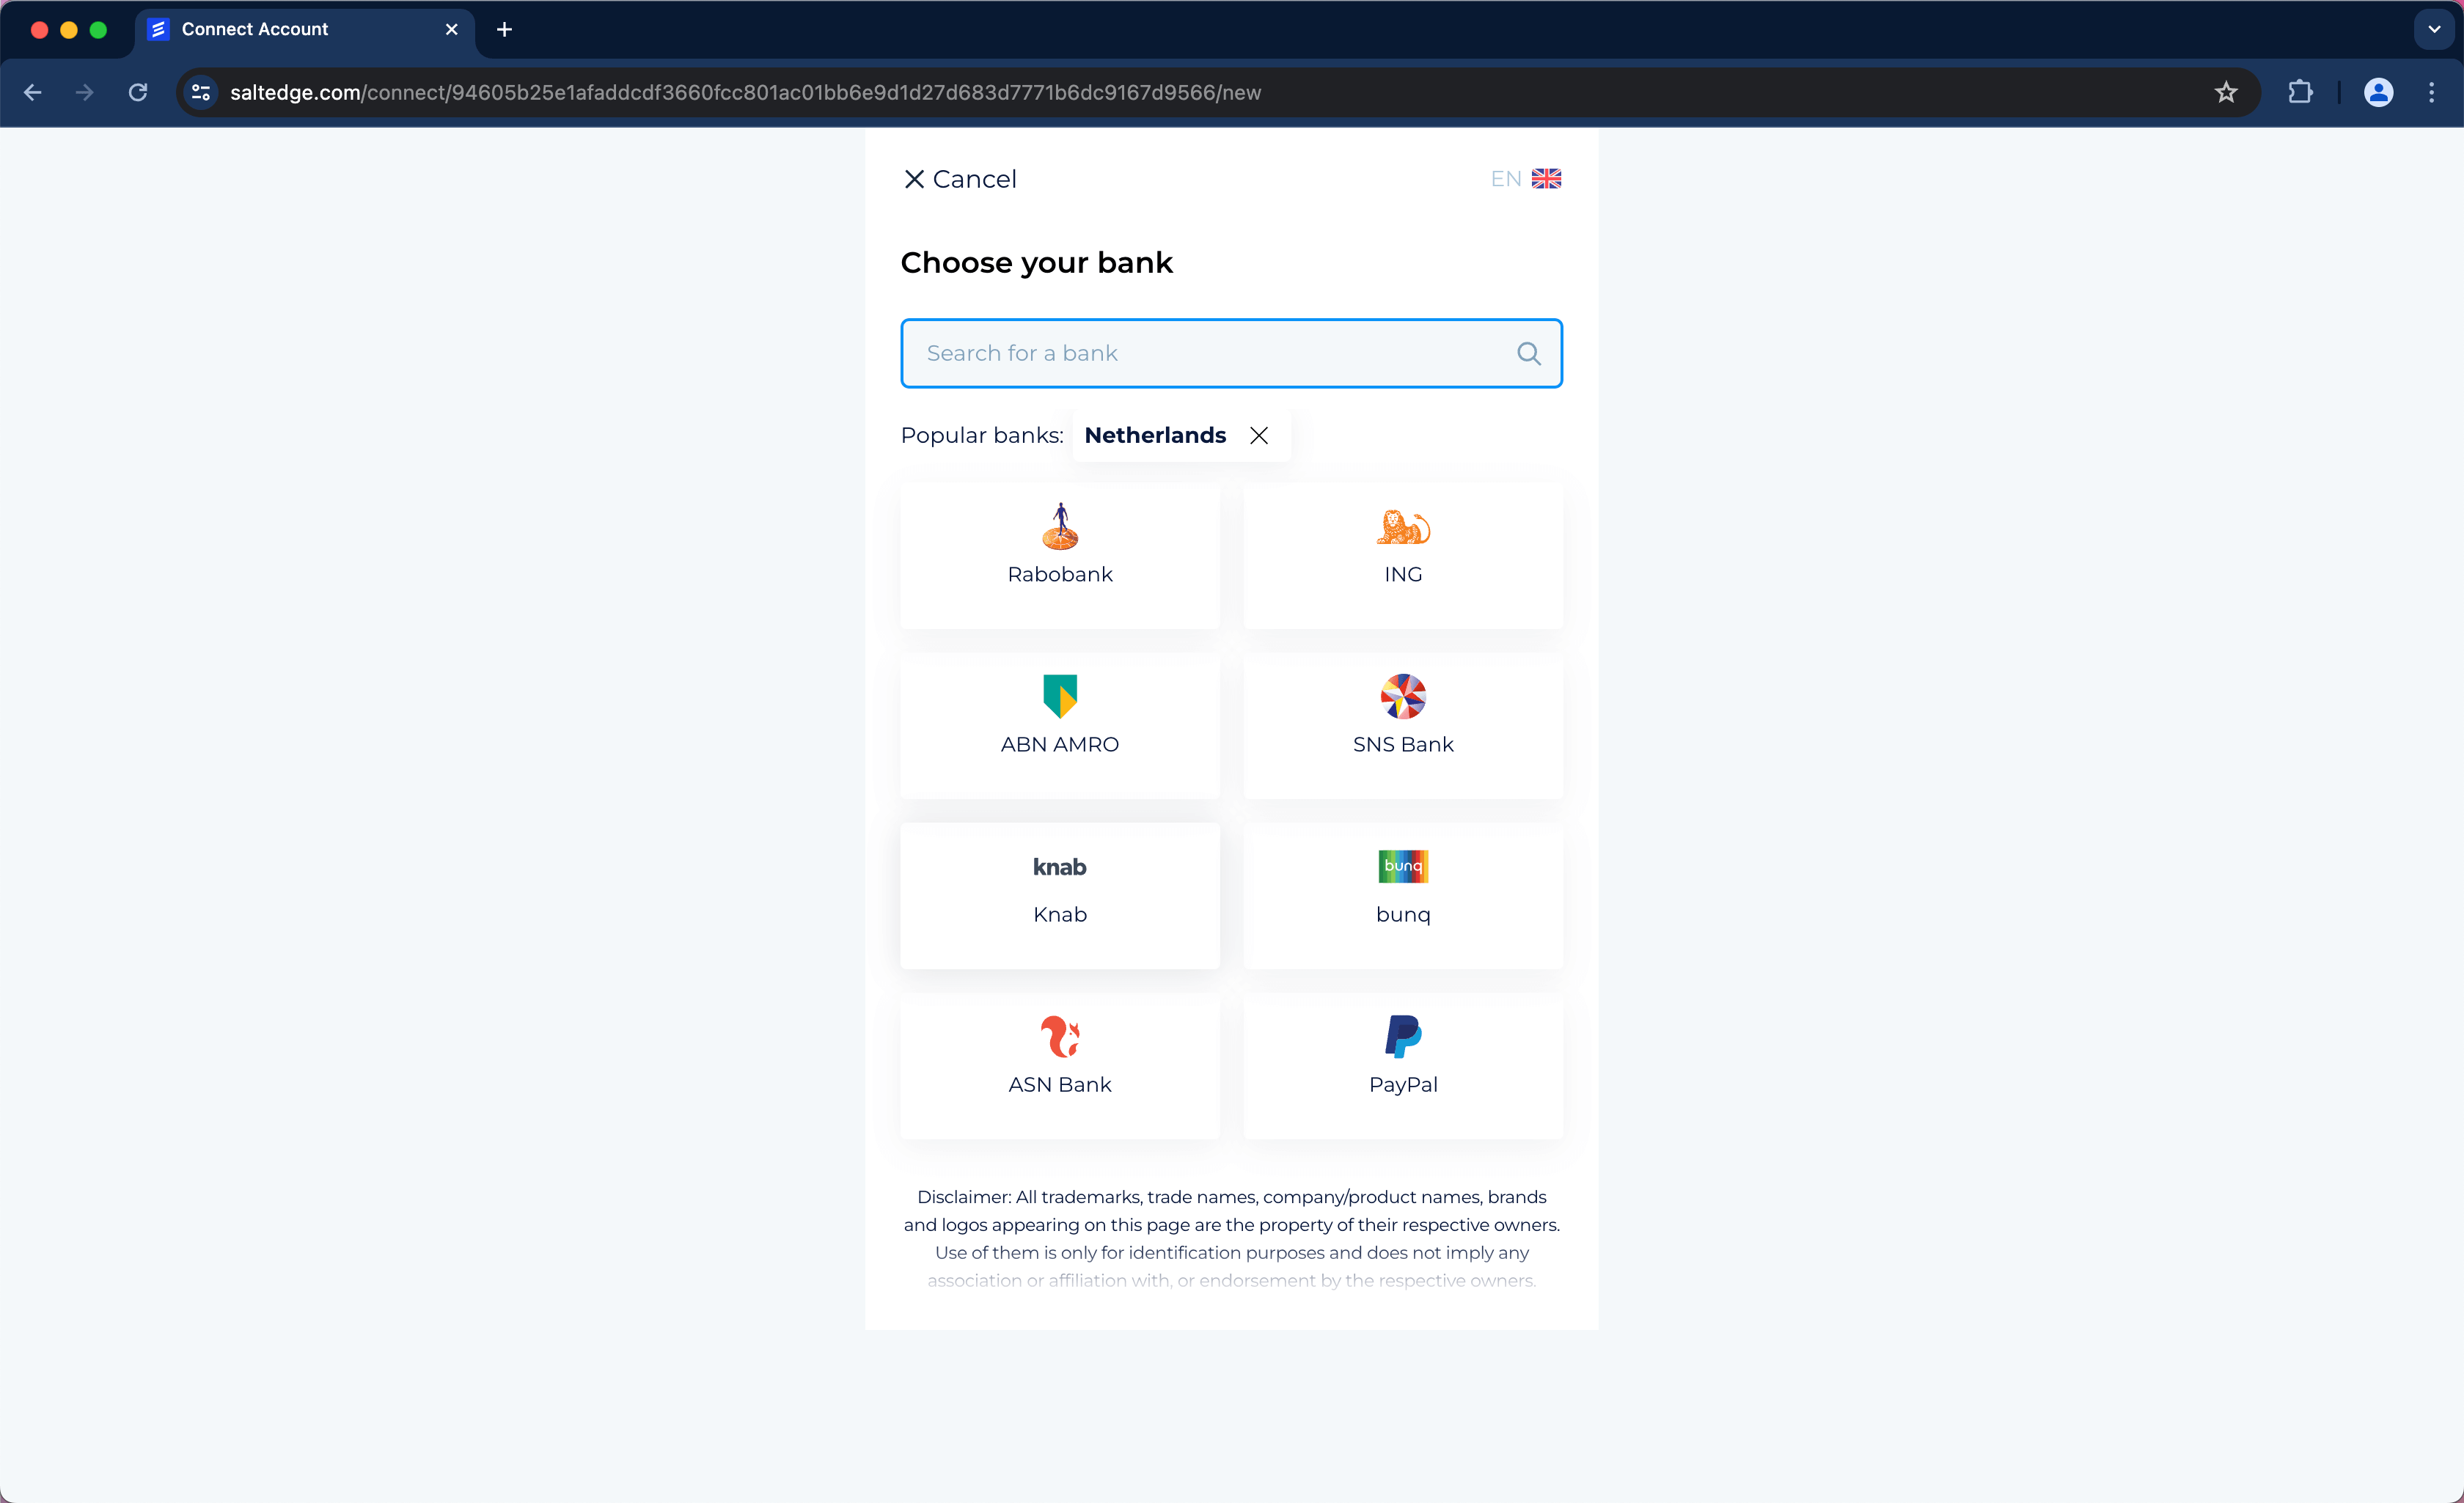Remove the Netherlands country filter

(1259, 435)
